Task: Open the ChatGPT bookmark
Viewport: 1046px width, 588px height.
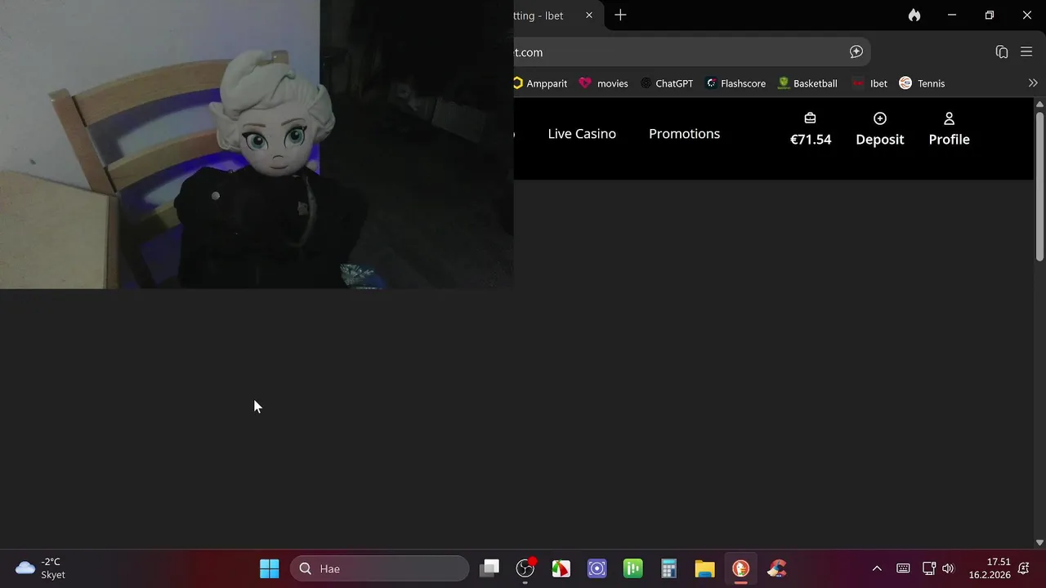Action: click(x=667, y=83)
